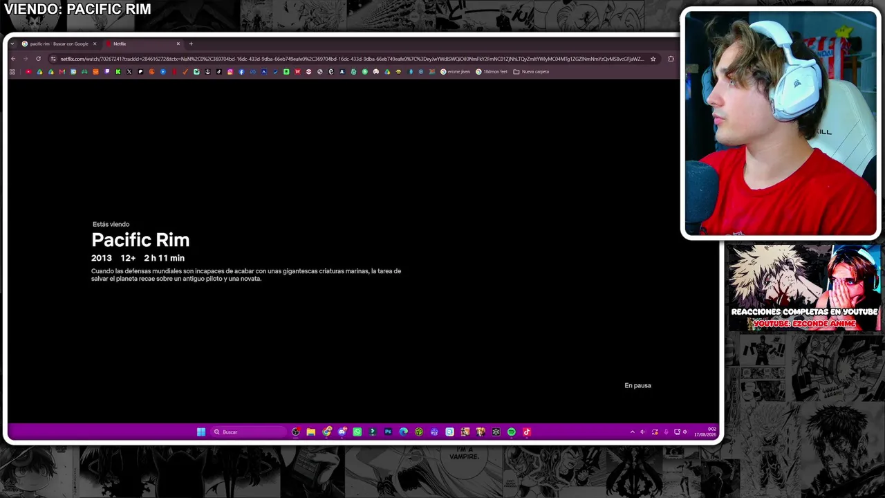Open the Kick bookmark
Viewport: 885px width, 498px height.
(118, 72)
